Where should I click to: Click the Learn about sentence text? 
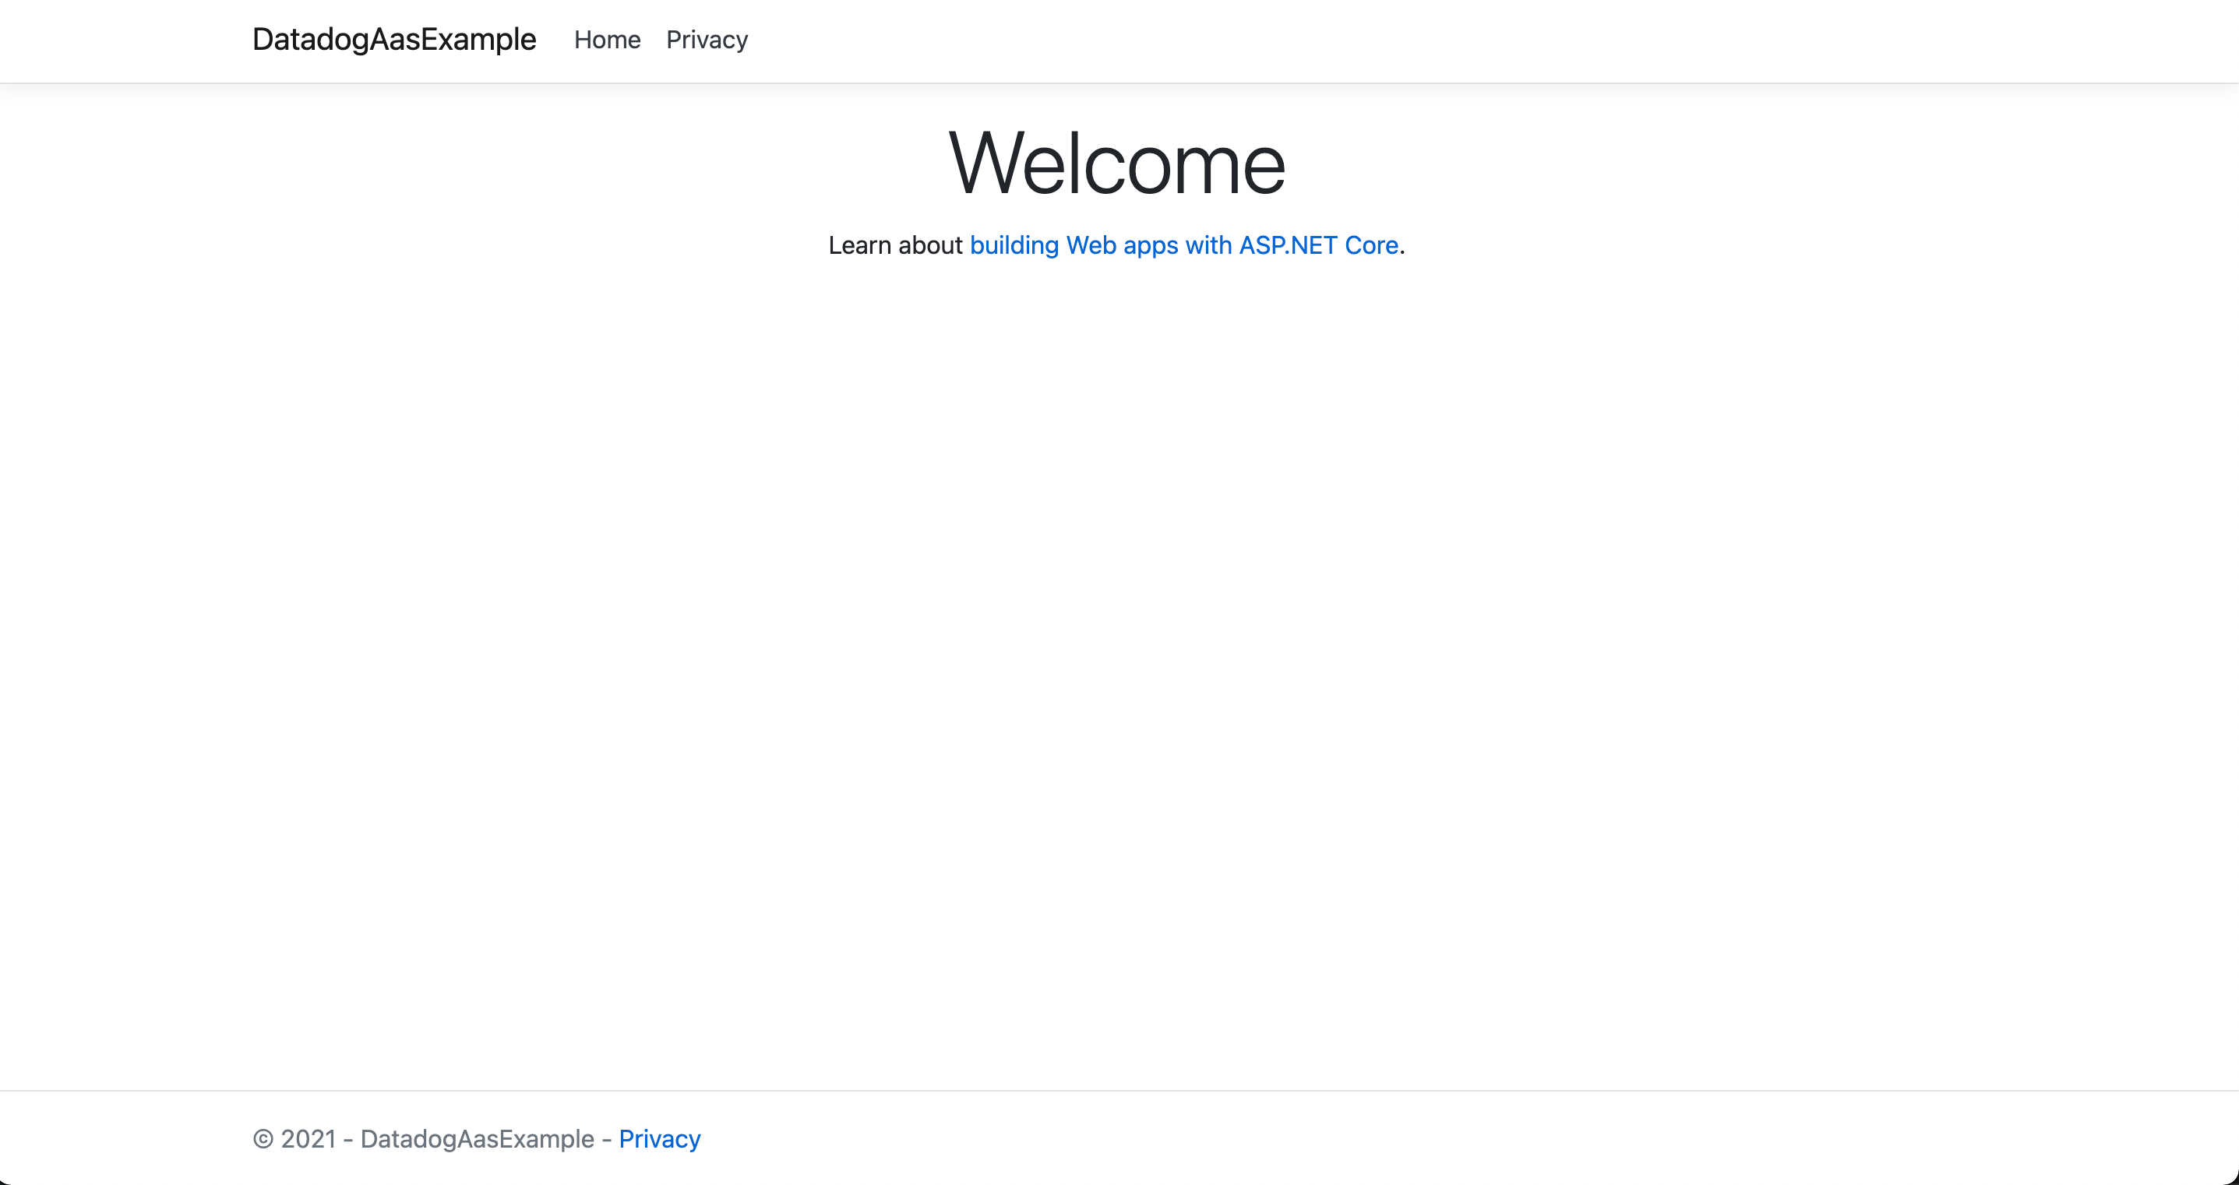coord(897,245)
